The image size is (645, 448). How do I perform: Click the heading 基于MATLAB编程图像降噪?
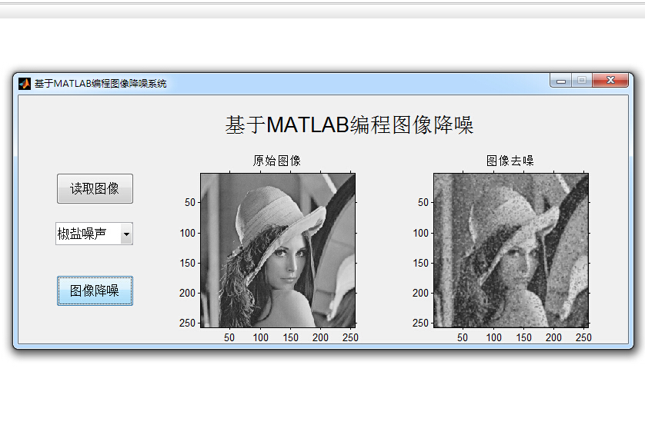(349, 124)
